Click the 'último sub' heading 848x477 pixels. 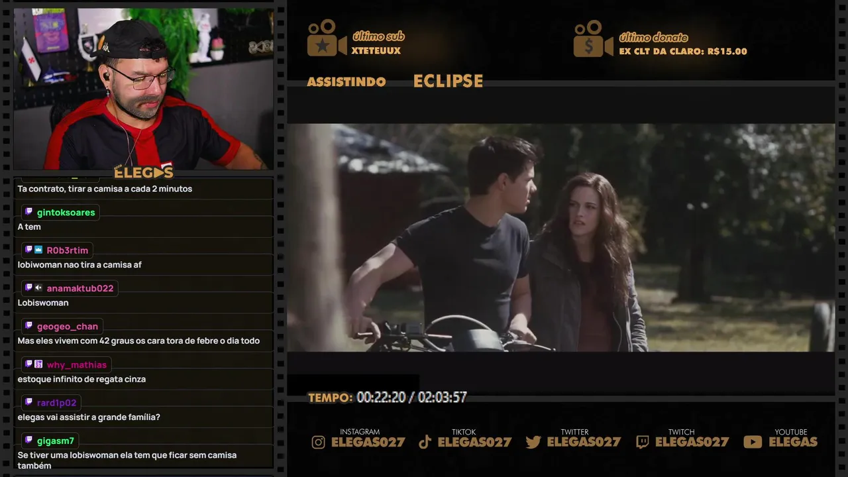pos(378,36)
